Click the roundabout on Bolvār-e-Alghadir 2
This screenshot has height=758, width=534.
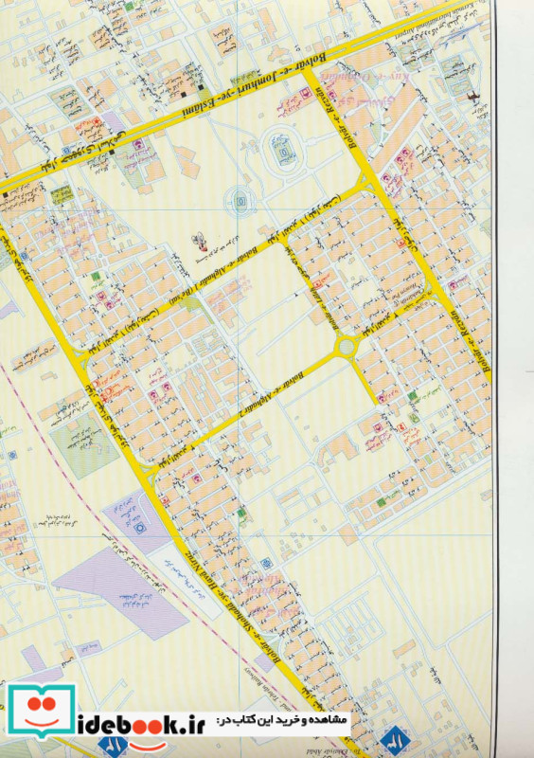(x=346, y=346)
